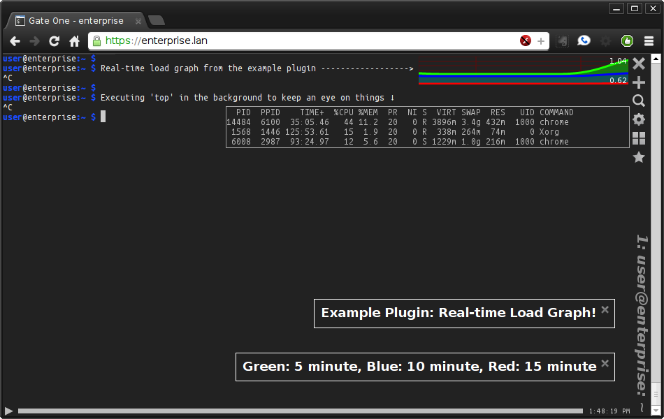Close the Gate One terminal with X icon

pos(639,64)
